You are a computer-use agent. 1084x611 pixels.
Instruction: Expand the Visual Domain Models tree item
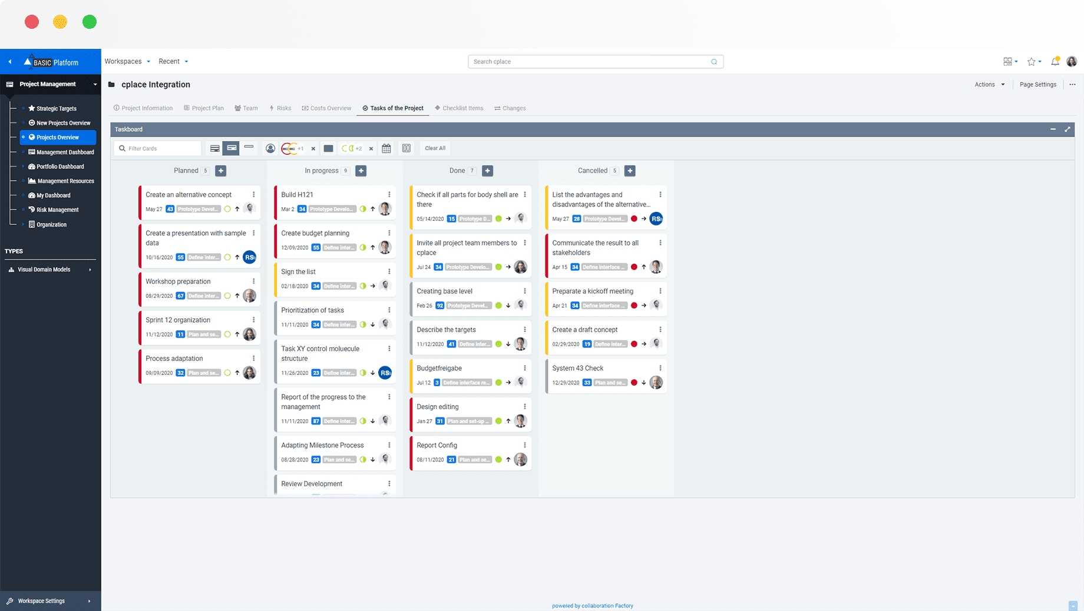point(90,270)
